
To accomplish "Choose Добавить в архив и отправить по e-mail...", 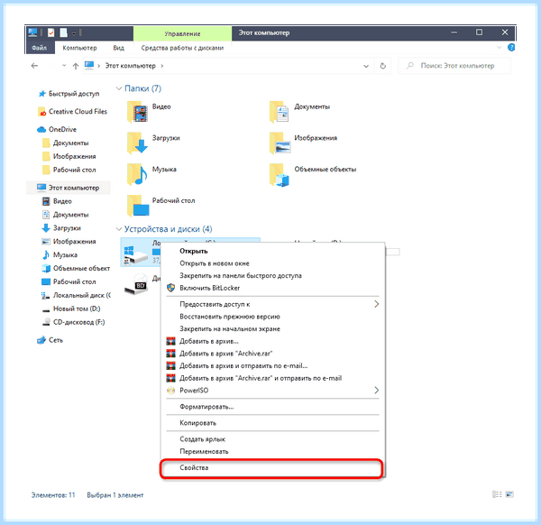I will click(x=272, y=366).
